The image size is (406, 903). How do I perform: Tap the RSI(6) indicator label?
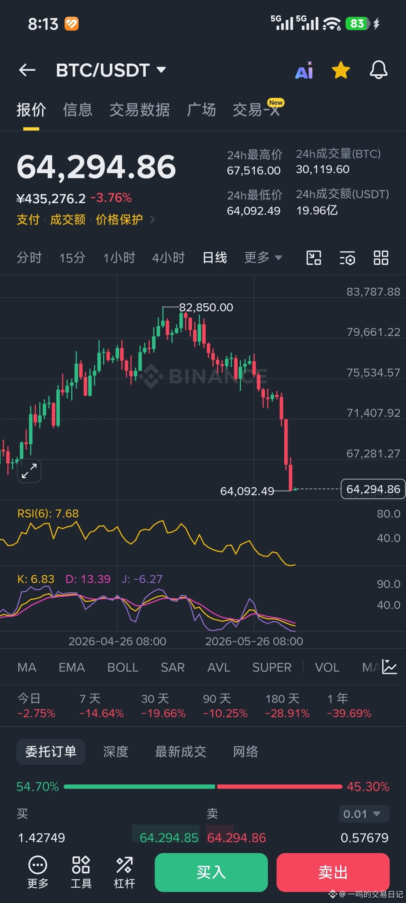coord(48,513)
